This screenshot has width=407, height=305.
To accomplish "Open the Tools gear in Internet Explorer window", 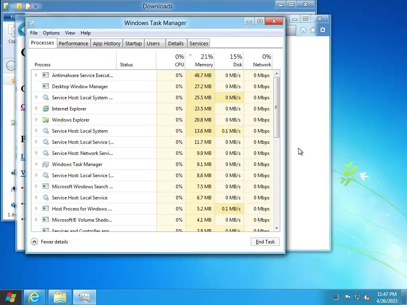I will [323, 30].
